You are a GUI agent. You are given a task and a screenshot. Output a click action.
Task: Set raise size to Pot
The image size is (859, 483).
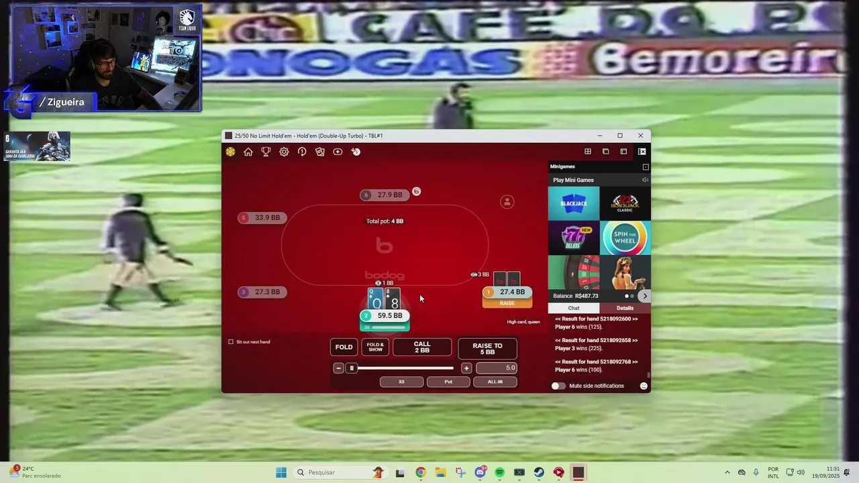pos(448,382)
